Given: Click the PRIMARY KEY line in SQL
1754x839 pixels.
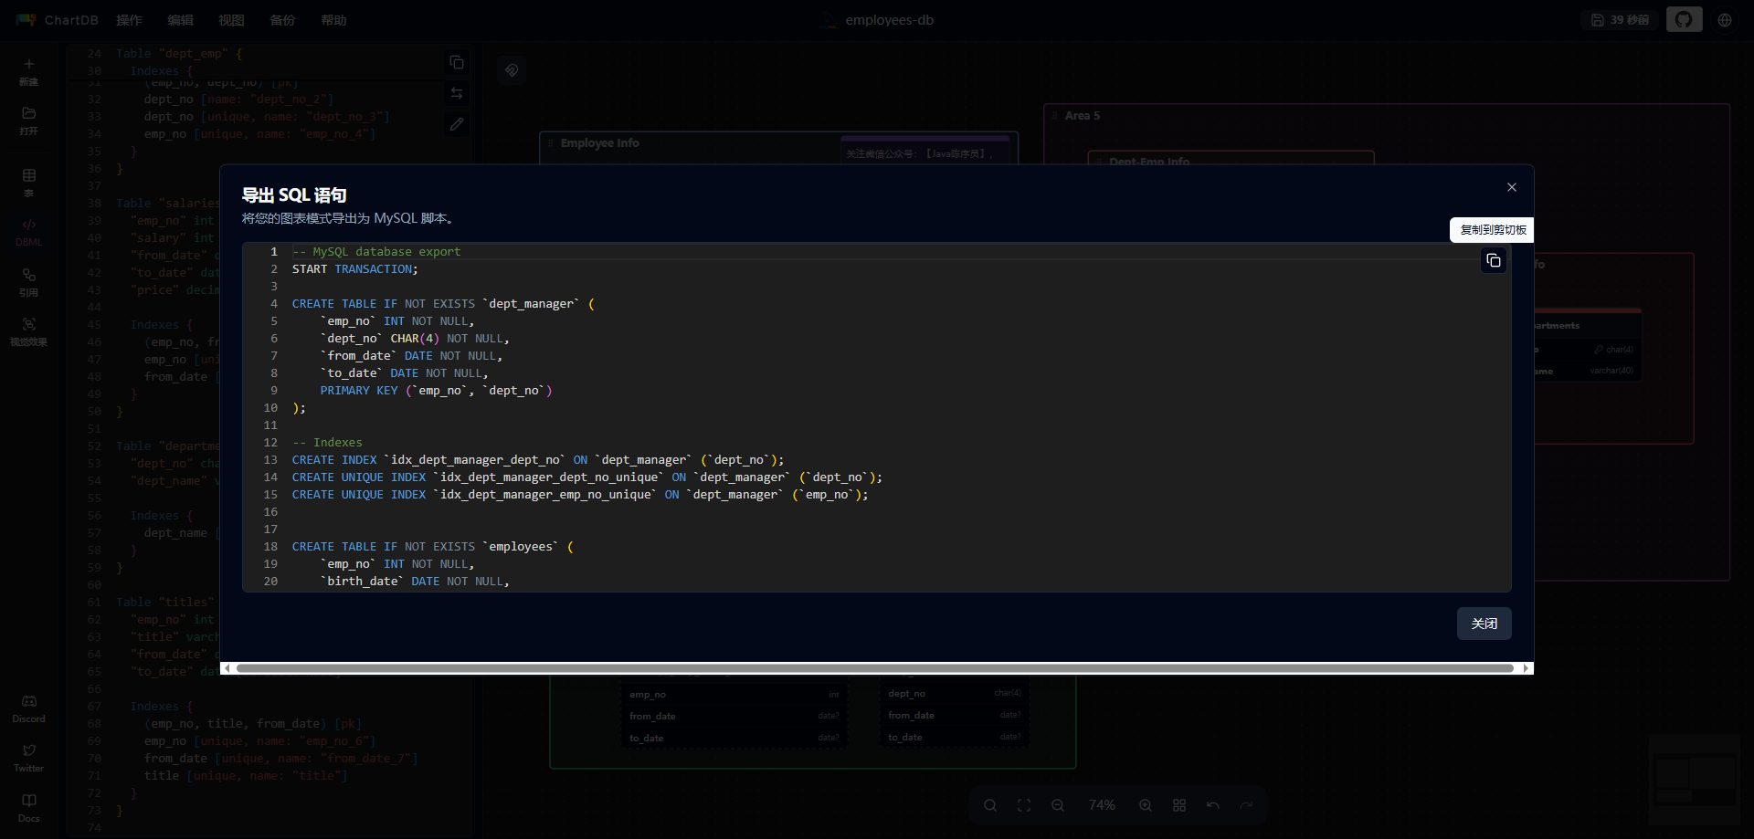Looking at the screenshot, I should click(x=436, y=391).
